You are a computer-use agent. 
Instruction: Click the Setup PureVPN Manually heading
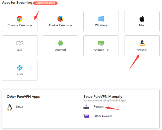click(x=103, y=96)
